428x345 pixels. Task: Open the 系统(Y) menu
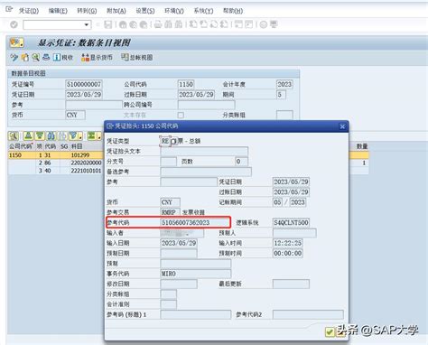point(203,11)
